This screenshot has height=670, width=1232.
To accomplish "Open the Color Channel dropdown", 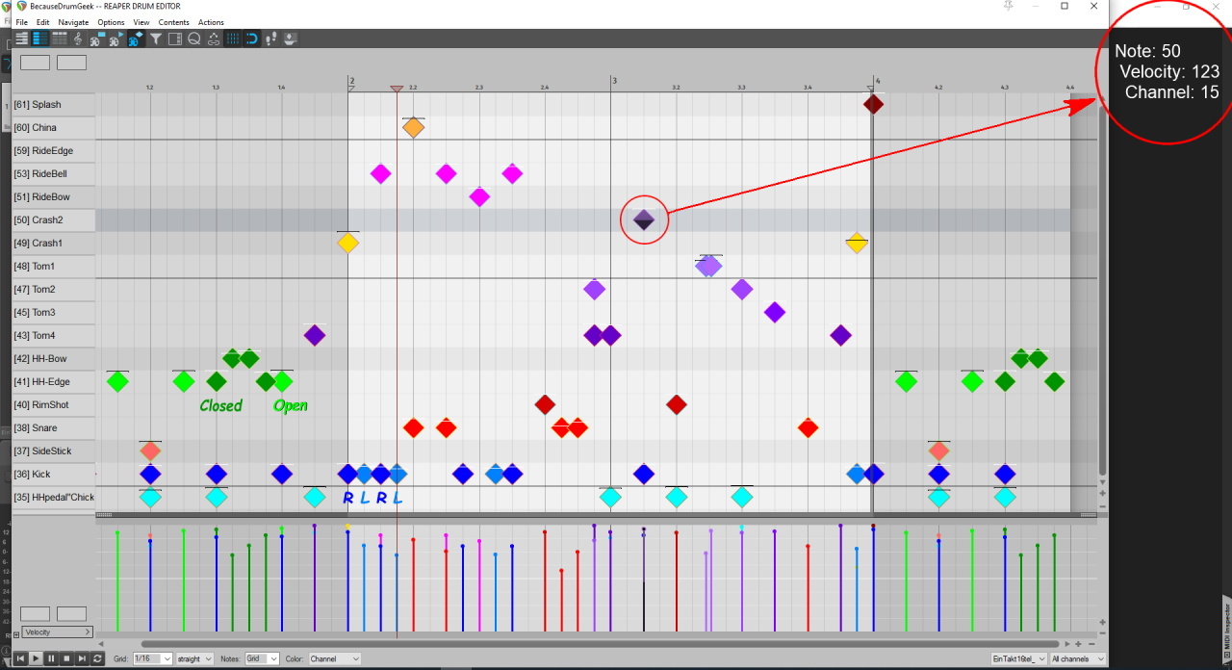I will pos(334,658).
